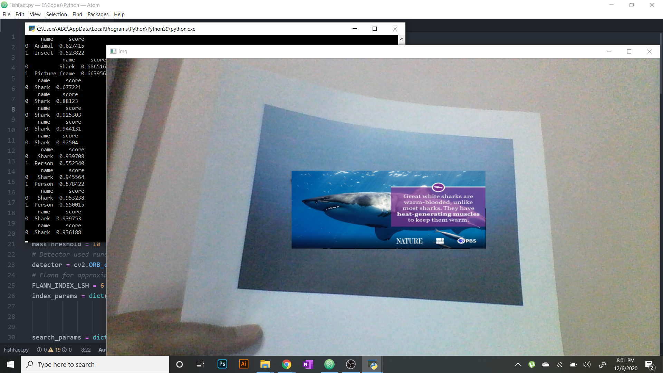
Task: Open OneNote from the taskbar
Action: pyautogui.click(x=308, y=364)
